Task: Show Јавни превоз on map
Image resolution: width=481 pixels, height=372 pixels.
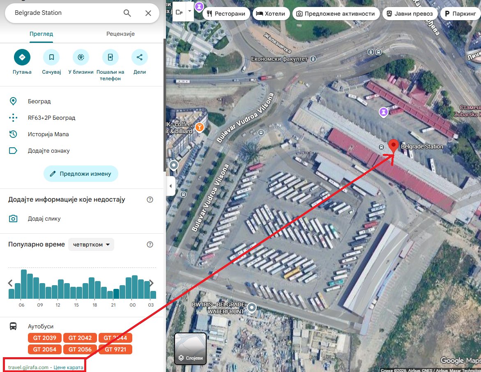Action: pos(410,14)
